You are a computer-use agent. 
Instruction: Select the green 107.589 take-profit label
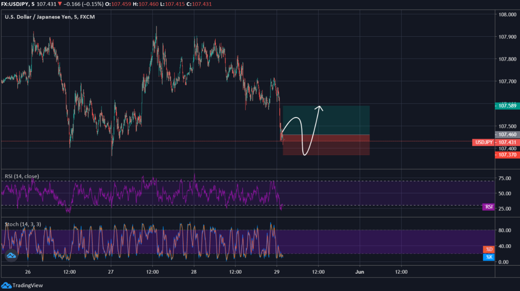tap(507, 106)
